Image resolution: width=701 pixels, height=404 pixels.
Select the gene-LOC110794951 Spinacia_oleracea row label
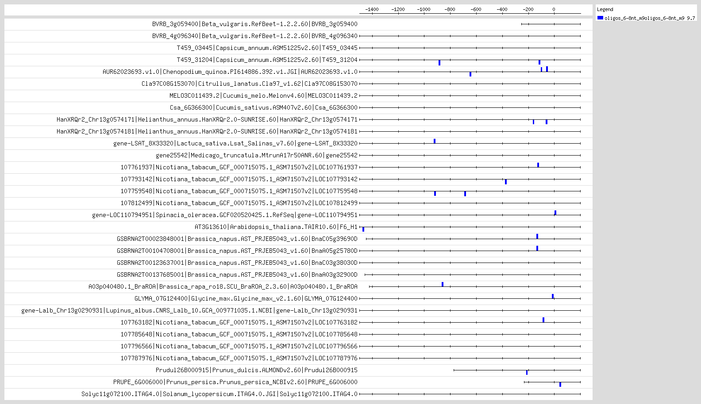(x=225, y=215)
